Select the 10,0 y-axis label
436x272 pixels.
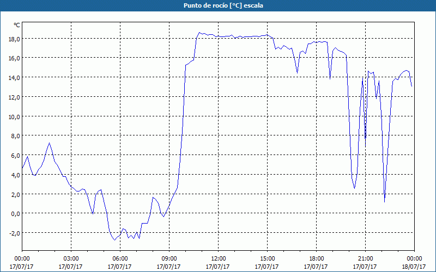tap(14, 116)
